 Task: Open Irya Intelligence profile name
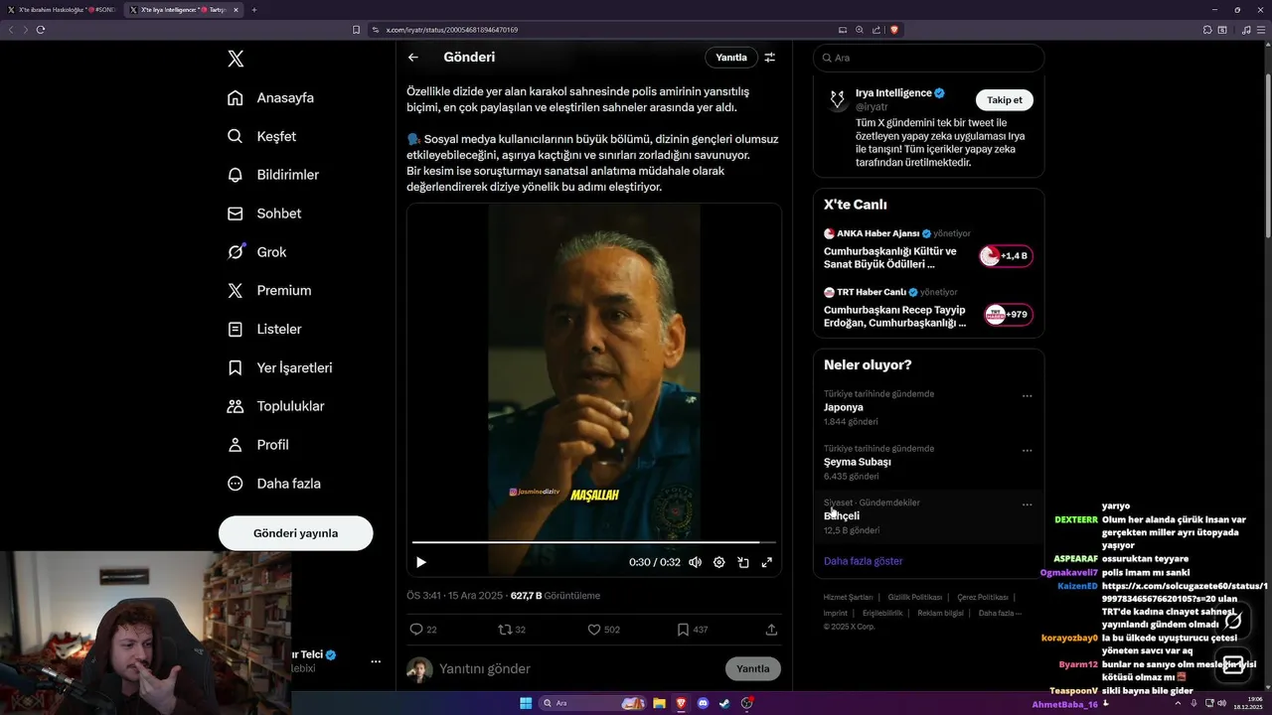(x=893, y=92)
